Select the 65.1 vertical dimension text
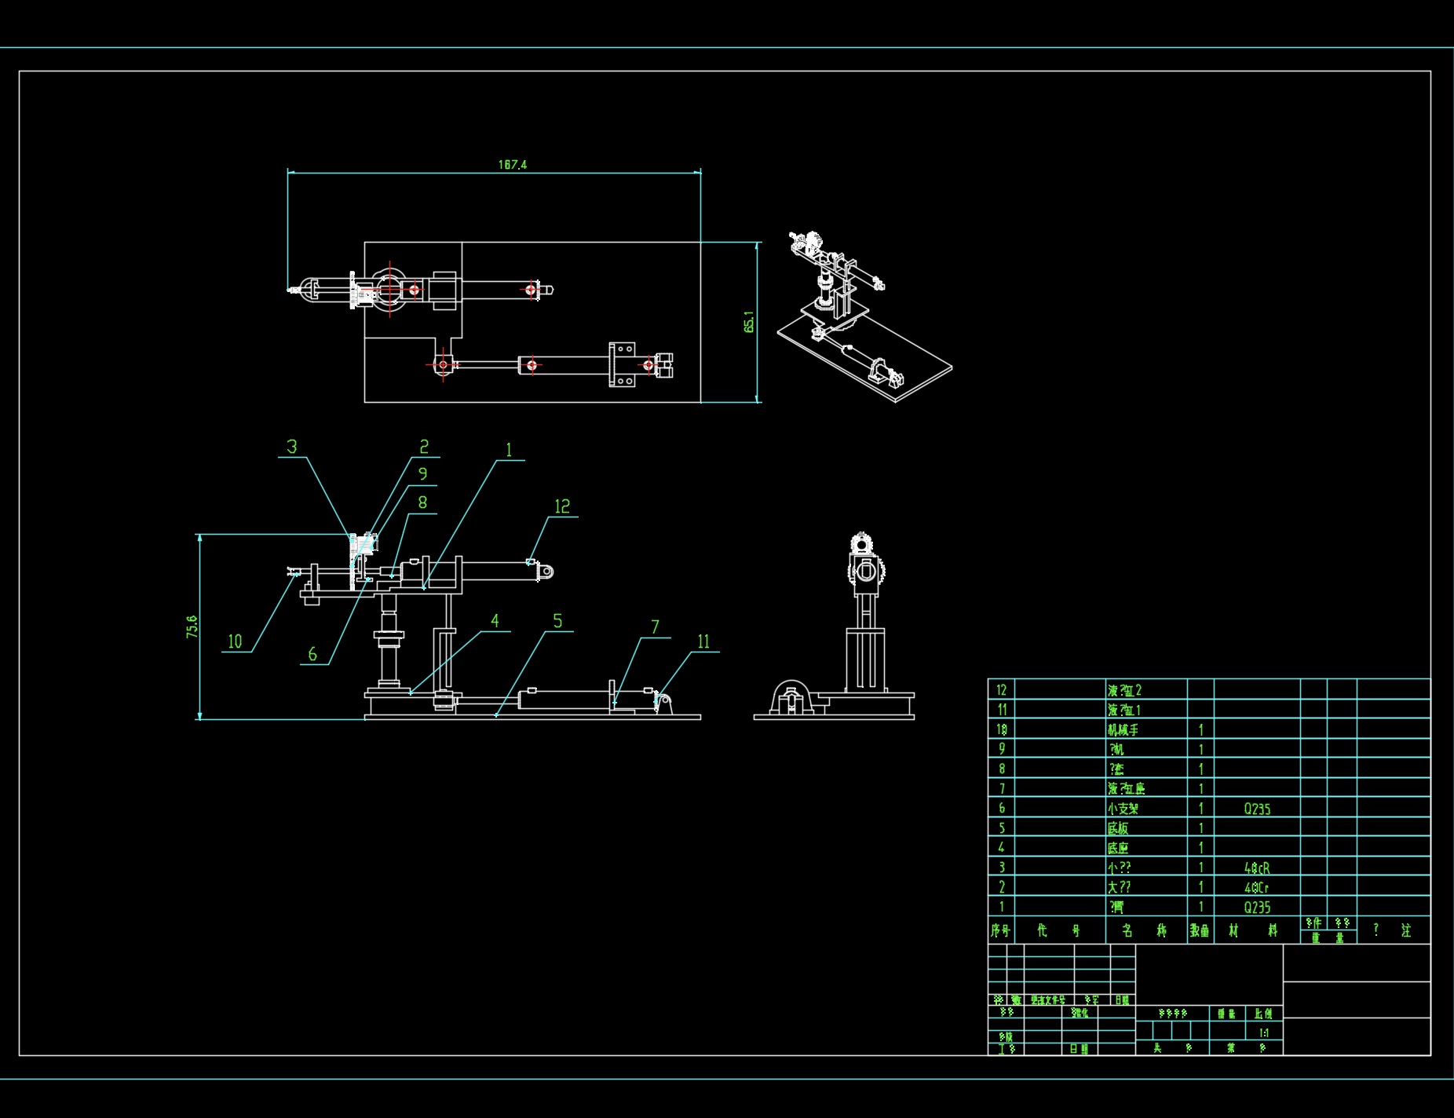The width and height of the screenshot is (1454, 1118). click(x=749, y=322)
